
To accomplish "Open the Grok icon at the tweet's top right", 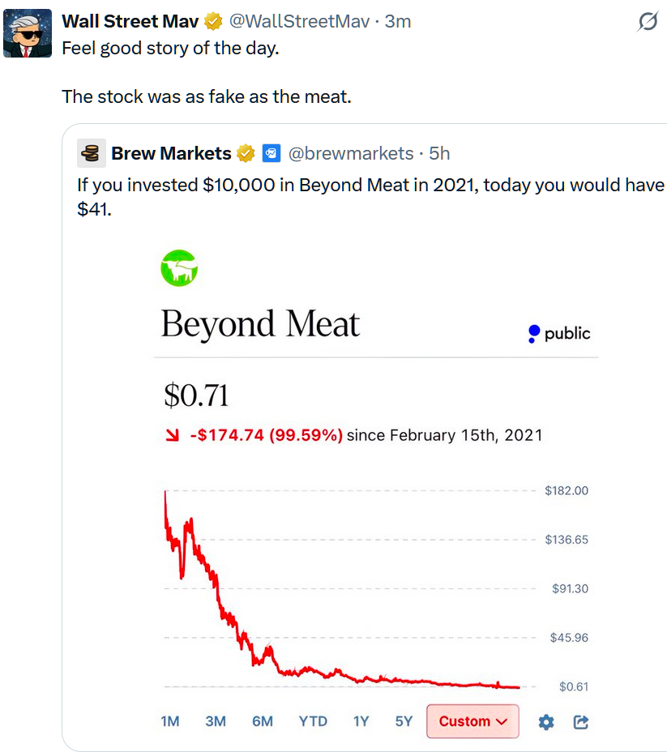I will pos(648,22).
